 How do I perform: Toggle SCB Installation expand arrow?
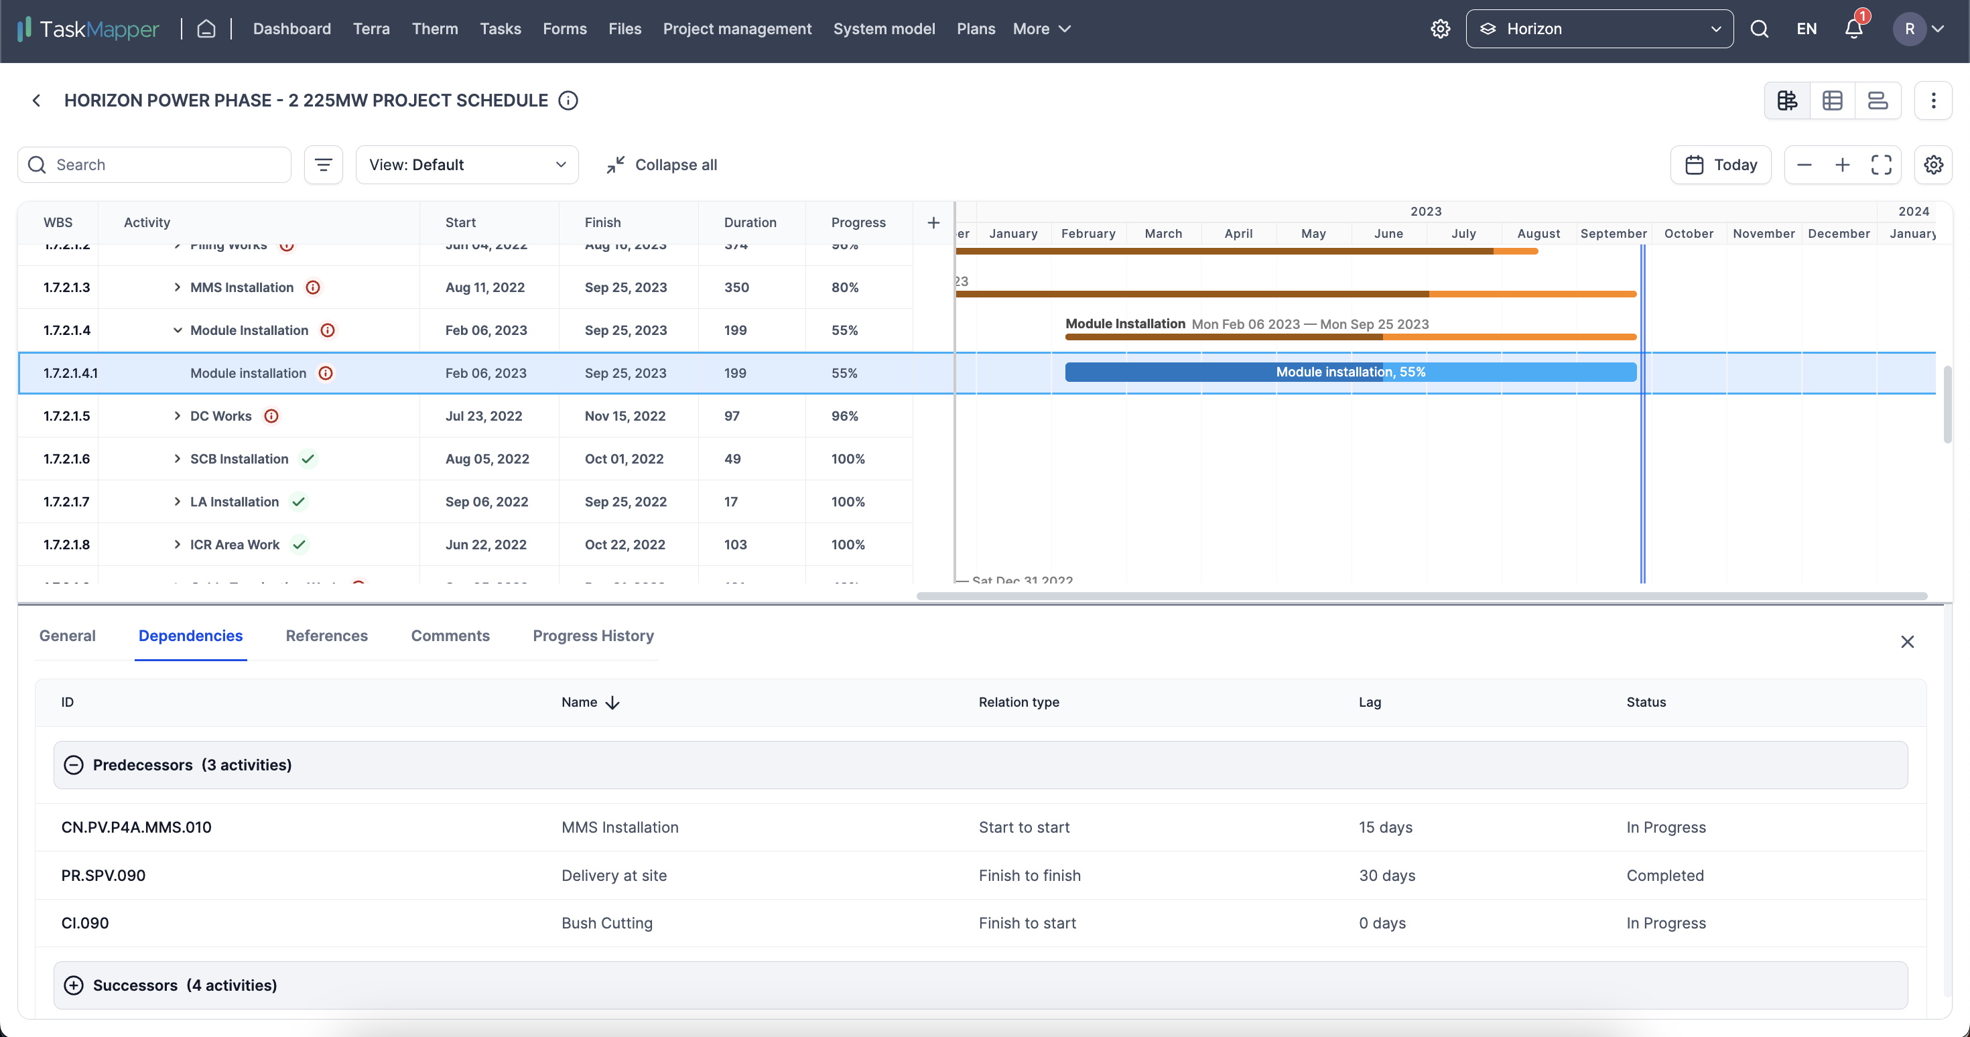point(177,459)
